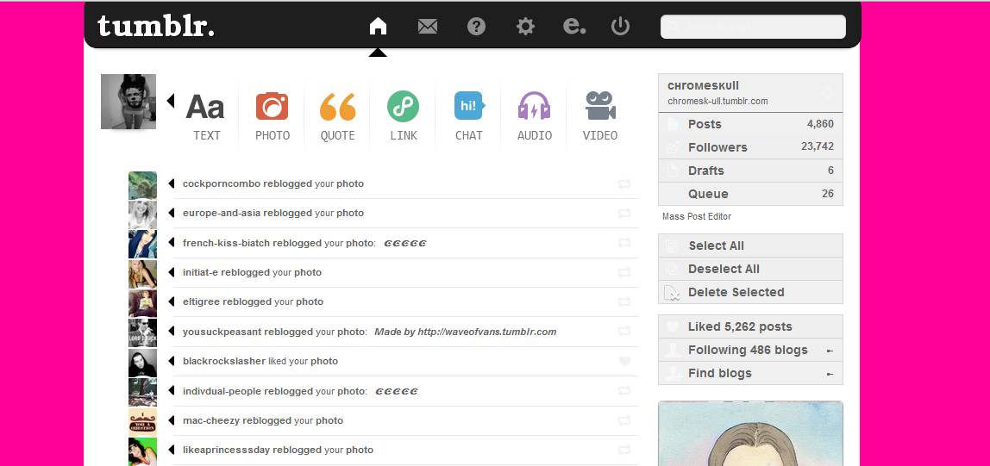Viewport: 990px width, 466px height.
Task: Open the mac-cheezy username link
Action: [x=211, y=420]
